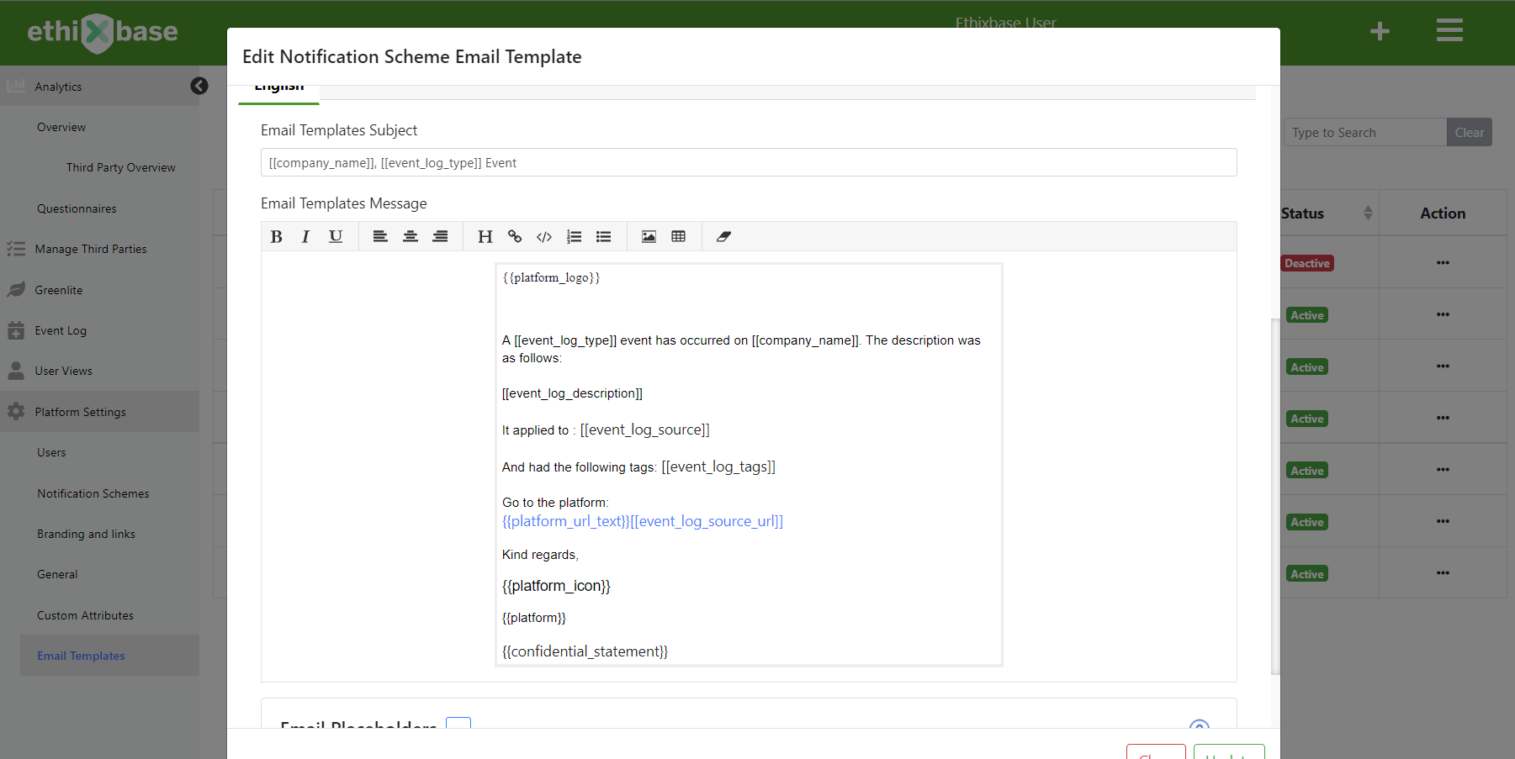Open User Views via person icon

coord(16,371)
